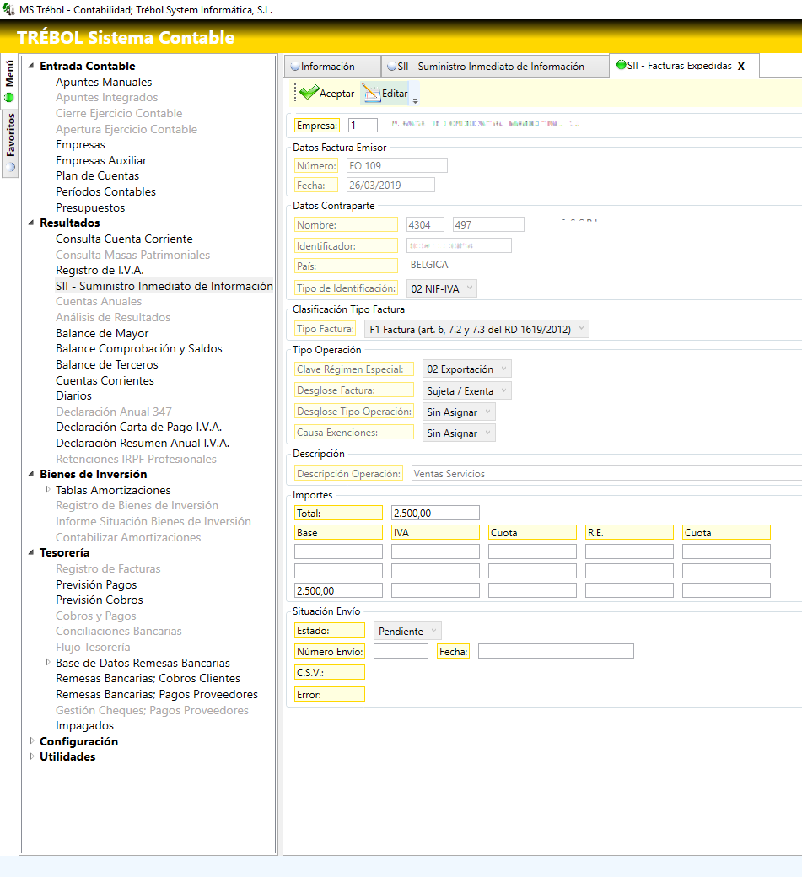Screen dimensions: 802x877
Task: Open Apuntes Manuales in the menu tree
Action: pos(104,83)
